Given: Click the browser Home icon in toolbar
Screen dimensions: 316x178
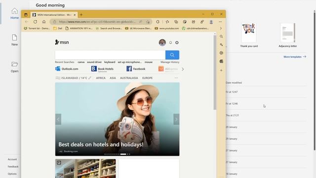Looking at the screenshot, I should coord(44,22).
